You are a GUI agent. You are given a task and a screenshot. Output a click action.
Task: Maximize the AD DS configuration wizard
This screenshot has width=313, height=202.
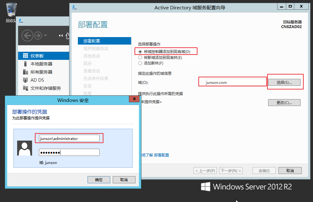pos(290,7)
